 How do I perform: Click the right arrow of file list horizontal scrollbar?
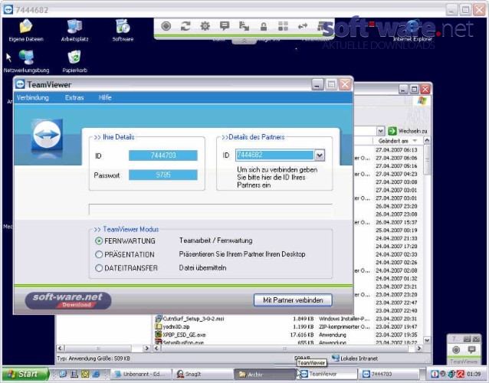point(419,348)
